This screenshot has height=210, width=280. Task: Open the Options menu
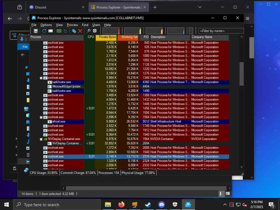pyautogui.click(x=46, y=25)
